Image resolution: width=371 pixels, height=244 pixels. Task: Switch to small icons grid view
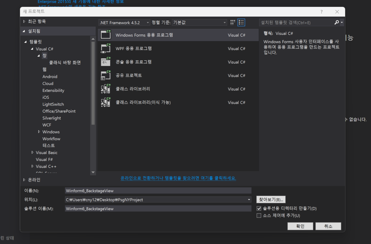[232, 22]
